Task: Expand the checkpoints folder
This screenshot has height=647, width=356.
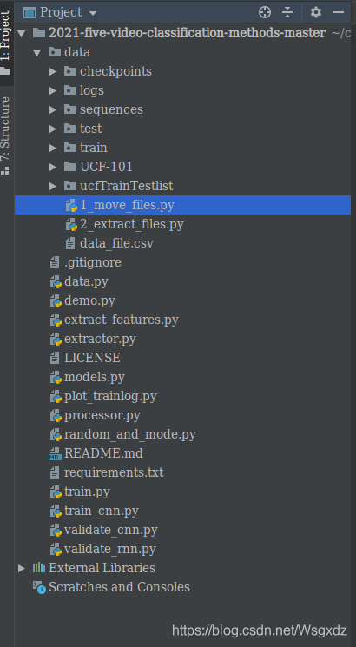Action: tap(52, 71)
